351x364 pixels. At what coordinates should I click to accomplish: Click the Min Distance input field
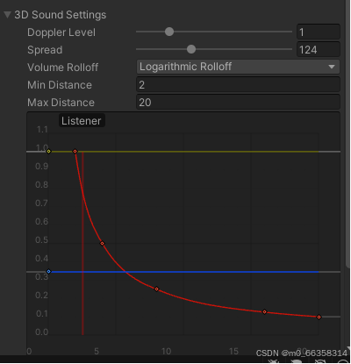tap(238, 85)
